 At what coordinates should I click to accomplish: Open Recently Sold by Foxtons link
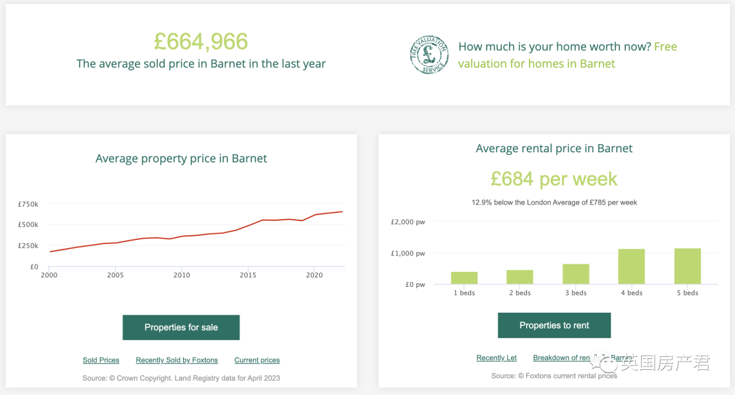pyautogui.click(x=177, y=360)
